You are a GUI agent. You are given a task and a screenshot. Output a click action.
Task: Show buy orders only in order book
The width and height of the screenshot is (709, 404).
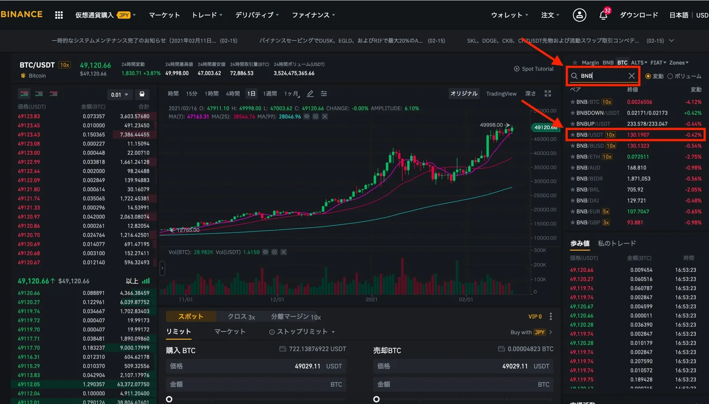click(x=39, y=94)
